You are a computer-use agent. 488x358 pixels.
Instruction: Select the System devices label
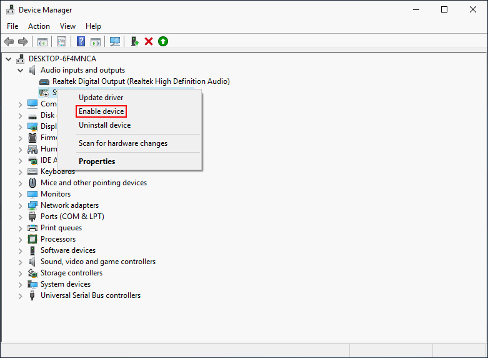click(x=66, y=284)
